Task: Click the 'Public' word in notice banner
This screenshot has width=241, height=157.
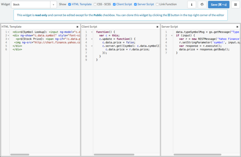Action: [x=98, y=15]
